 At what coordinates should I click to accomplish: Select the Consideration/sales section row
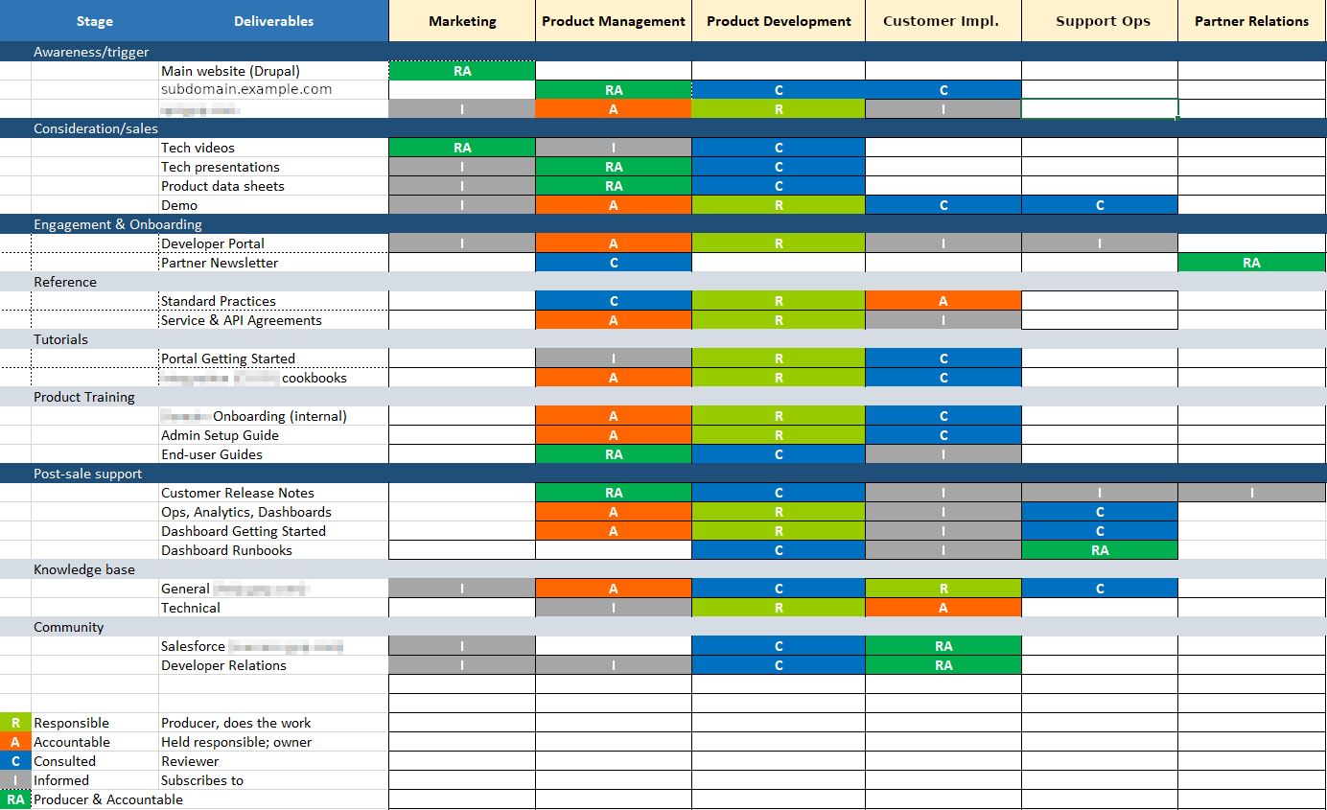point(663,128)
